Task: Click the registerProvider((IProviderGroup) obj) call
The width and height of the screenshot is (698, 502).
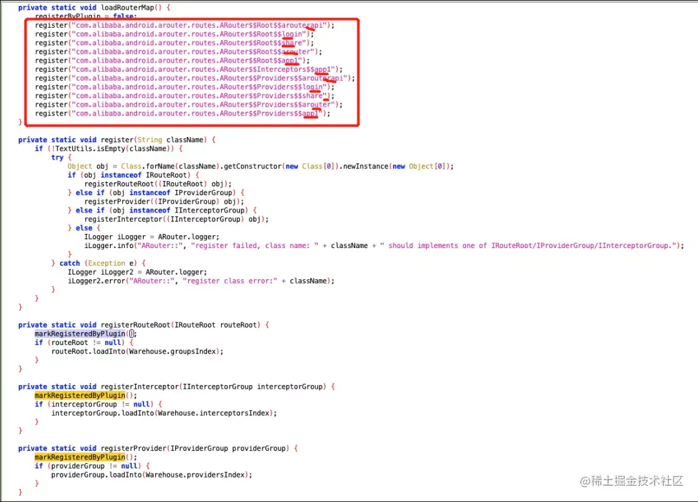Action: (164, 202)
